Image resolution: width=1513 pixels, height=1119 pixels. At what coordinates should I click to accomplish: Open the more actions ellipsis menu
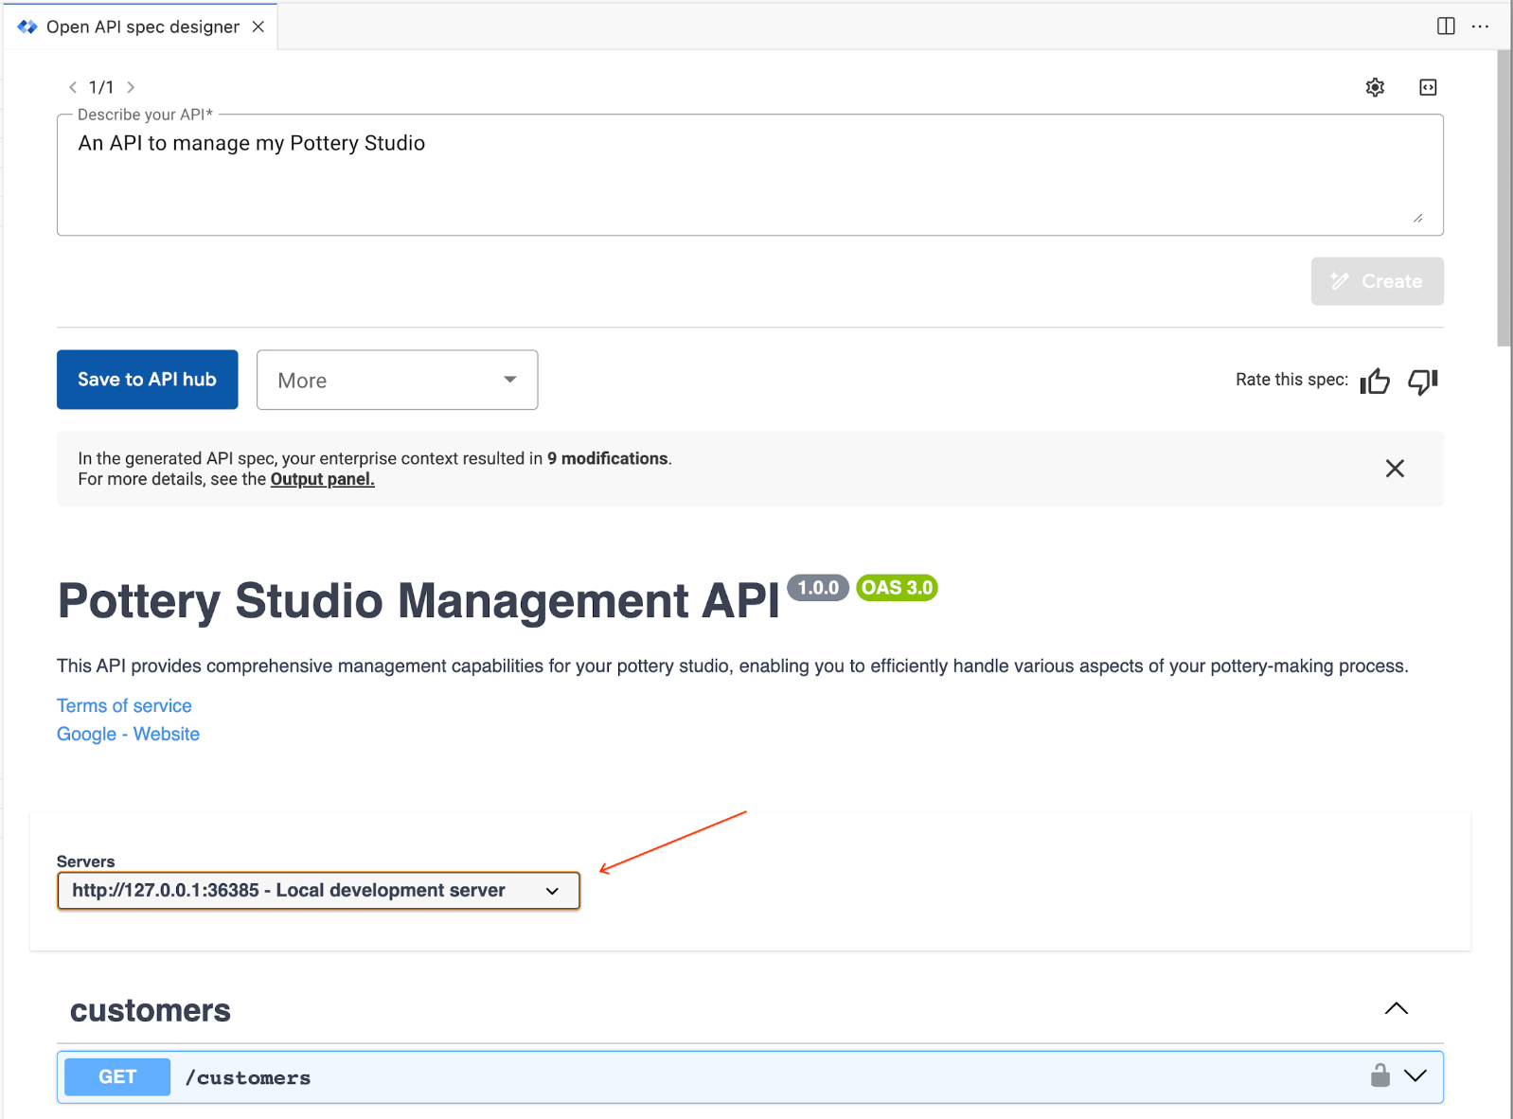pyautogui.click(x=1480, y=27)
